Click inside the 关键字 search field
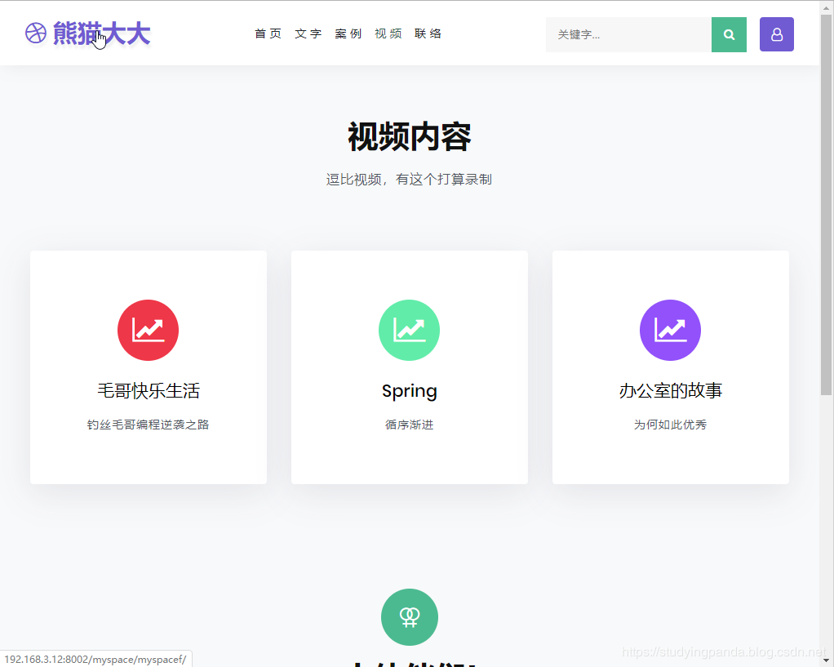 click(628, 34)
